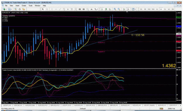The image size is (183, 111).
Task: Expand the New Chart dropdown arrow
Action: (x=6, y=9)
